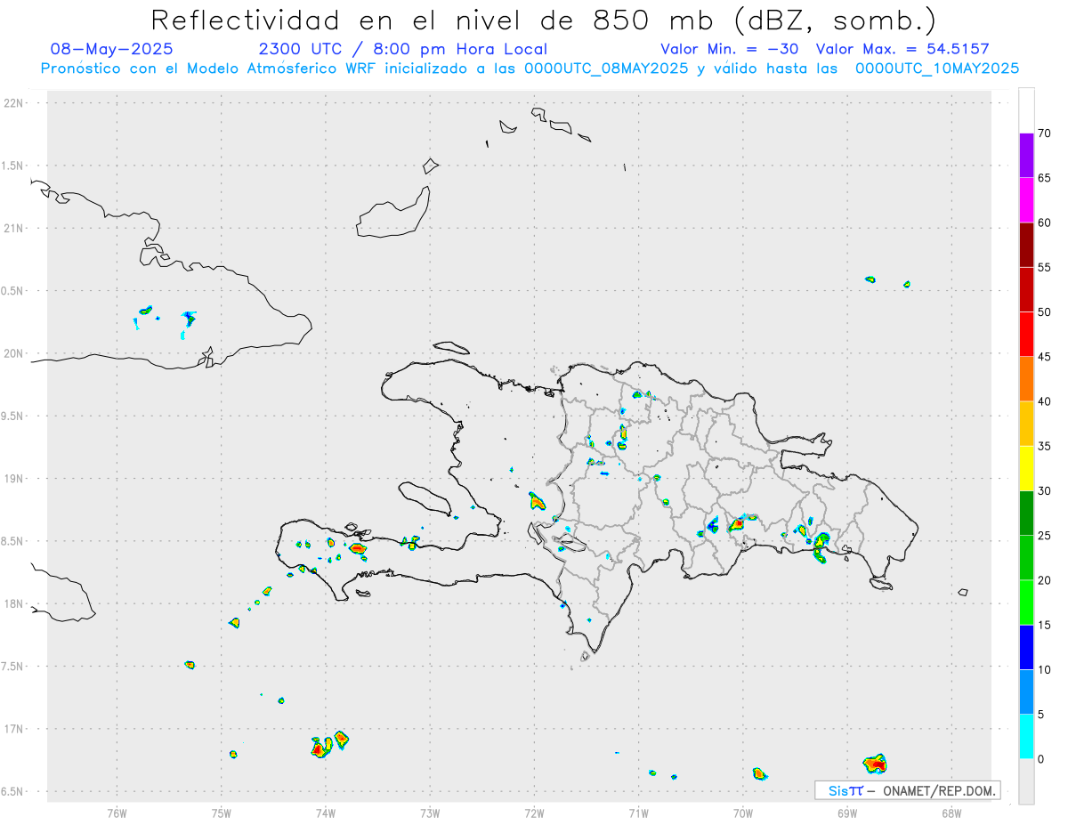This screenshot has width=1068, height=825.
Task: Click the 'Valor Max. = 54.5157' text
Action: [902, 49]
